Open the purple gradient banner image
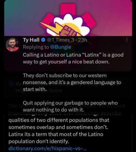Viewport: 136px width, 152px height. 68,18
